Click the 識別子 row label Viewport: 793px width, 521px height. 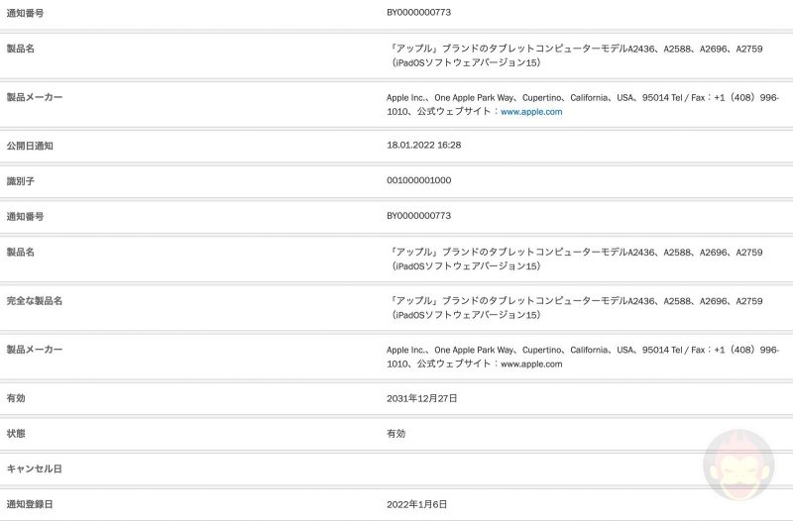(21, 181)
